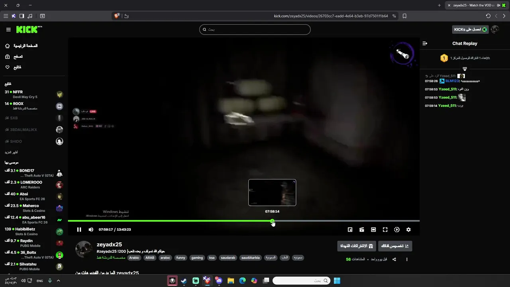Viewport: 510px width, 287px height.
Task: Open recommended channel BOND17
Action: click(x=34, y=173)
